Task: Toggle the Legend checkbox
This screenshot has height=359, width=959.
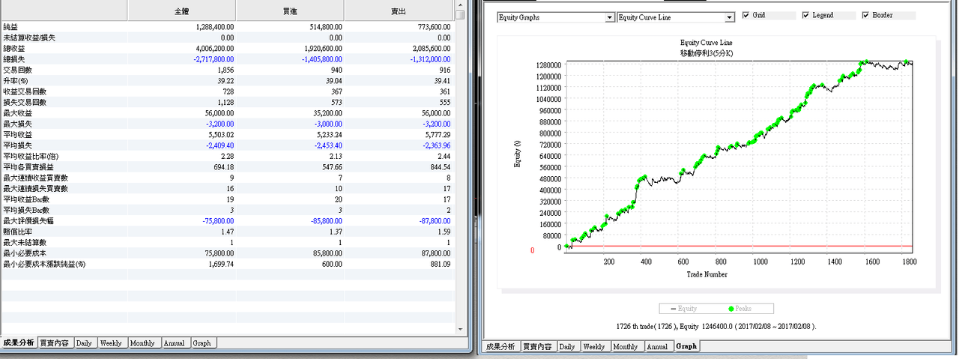Action: [x=806, y=15]
